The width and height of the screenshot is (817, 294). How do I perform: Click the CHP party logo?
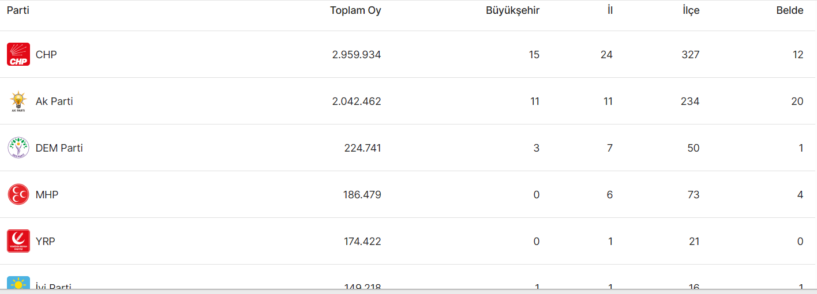click(18, 54)
